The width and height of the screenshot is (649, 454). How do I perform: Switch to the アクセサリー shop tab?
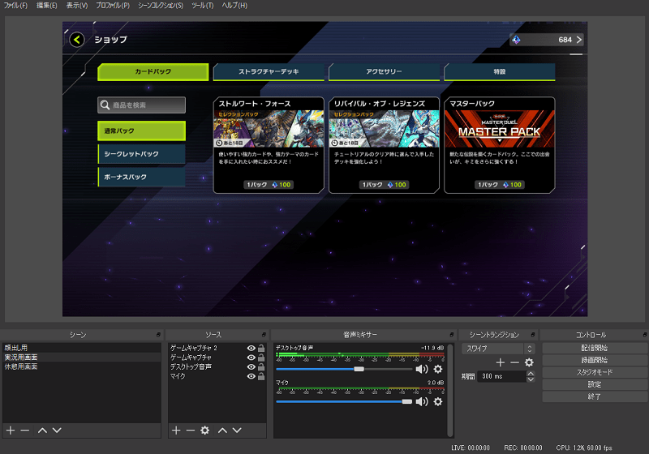pos(384,72)
